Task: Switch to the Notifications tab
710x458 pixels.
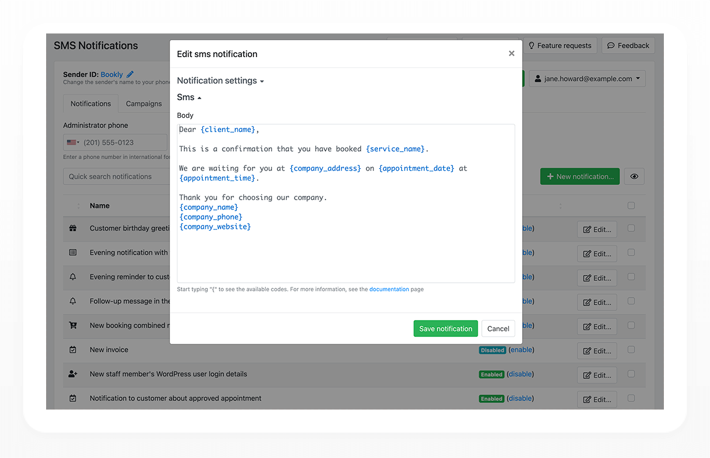Action: pyautogui.click(x=90, y=104)
